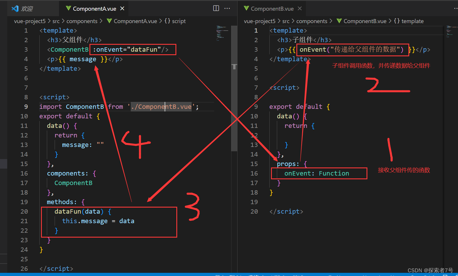The image size is (458, 276).
Task: Click the onEvent: Function prop declaration
Action: tap(317, 174)
